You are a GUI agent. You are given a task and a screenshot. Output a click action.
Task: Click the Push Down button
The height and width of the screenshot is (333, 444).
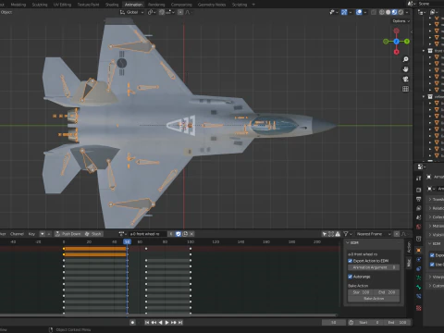pyautogui.click(x=68, y=234)
